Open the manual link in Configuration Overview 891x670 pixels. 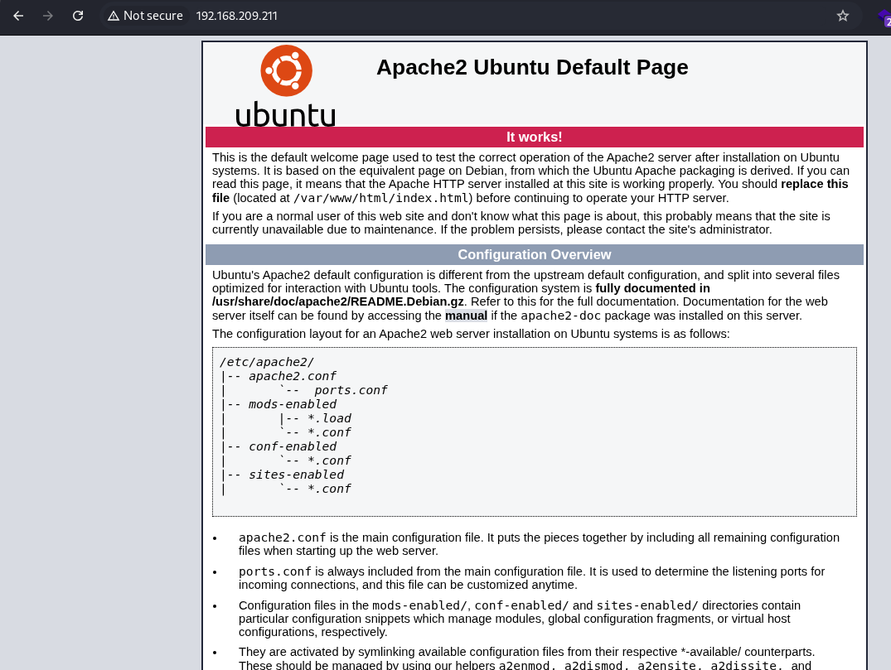pyautogui.click(x=466, y=316)
